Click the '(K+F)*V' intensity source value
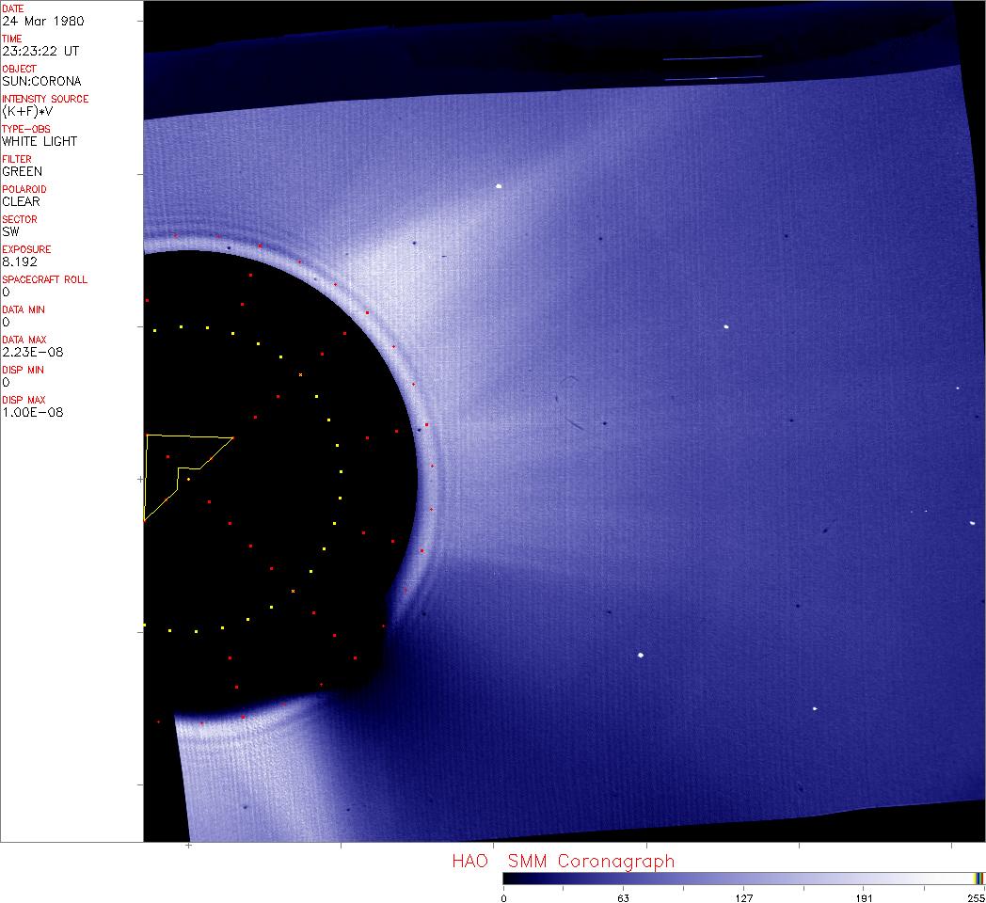This screenshot has height=903, width=986. pyautogui.click(x=28, y=111)
